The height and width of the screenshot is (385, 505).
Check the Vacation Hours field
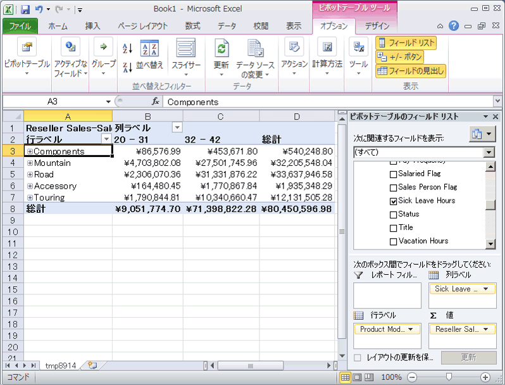(x=393, y=242)
